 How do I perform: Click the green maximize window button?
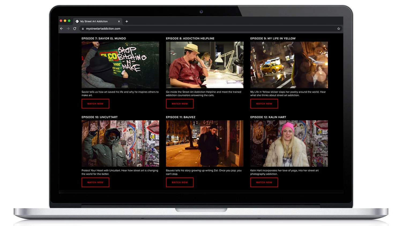pos(69,21)
